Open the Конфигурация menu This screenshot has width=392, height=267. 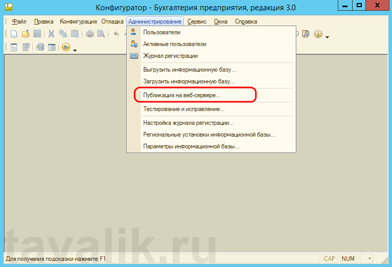pyautogui.click(x=78, y=21)
